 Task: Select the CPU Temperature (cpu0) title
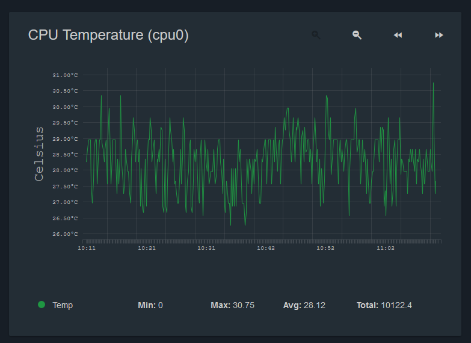pyautogui.click(x=108, y=35)
